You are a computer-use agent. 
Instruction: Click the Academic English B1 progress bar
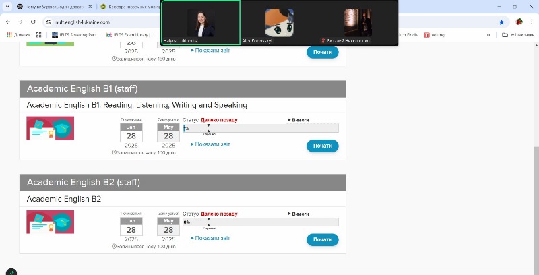[261, 128]
